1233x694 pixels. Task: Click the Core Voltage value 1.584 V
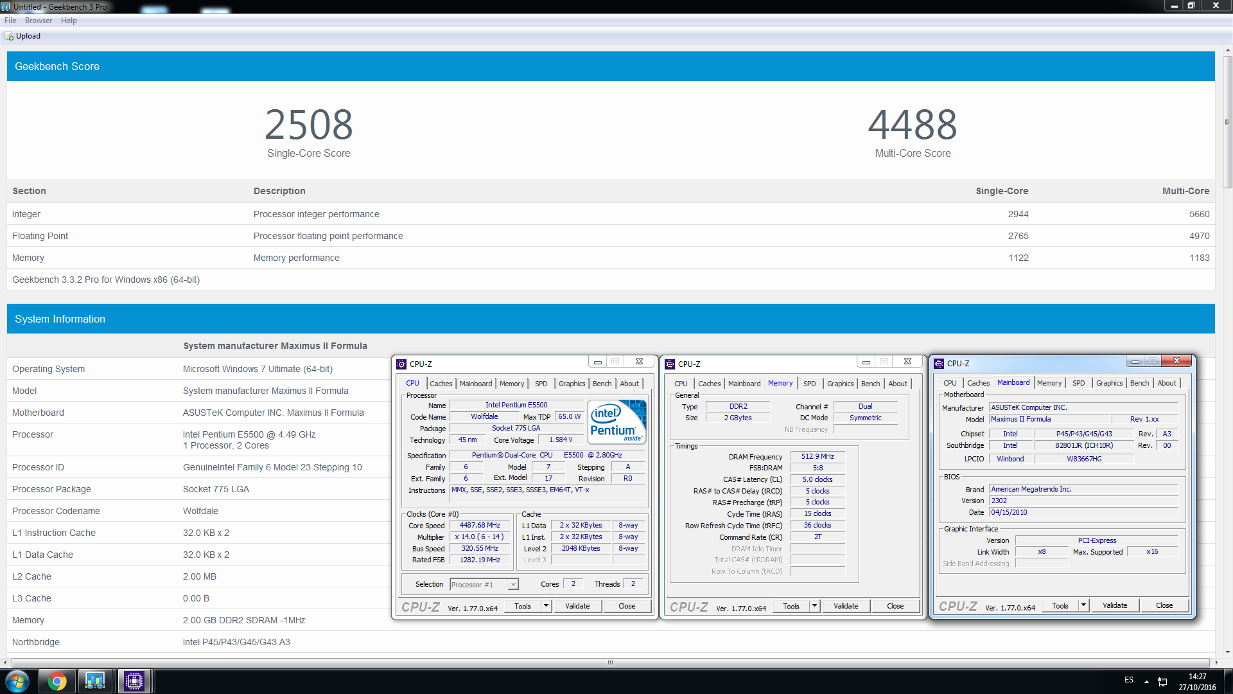coord(561,440)
